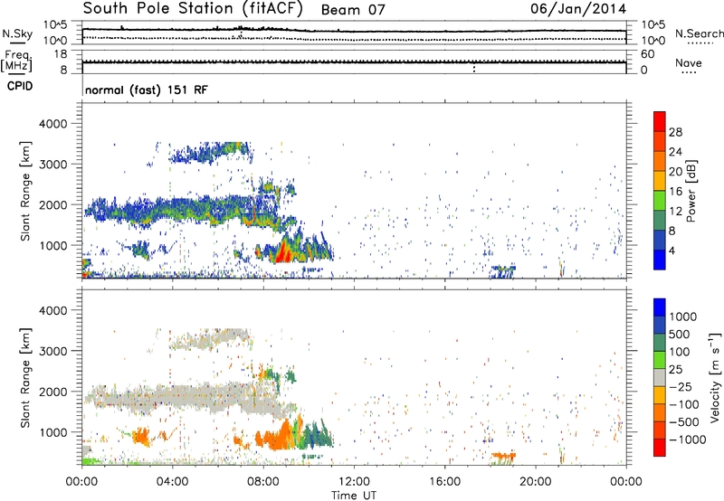Click the '04:00' time axis tick label
Viewport: 724px width, 501px height.
click(x=172, y=482)
